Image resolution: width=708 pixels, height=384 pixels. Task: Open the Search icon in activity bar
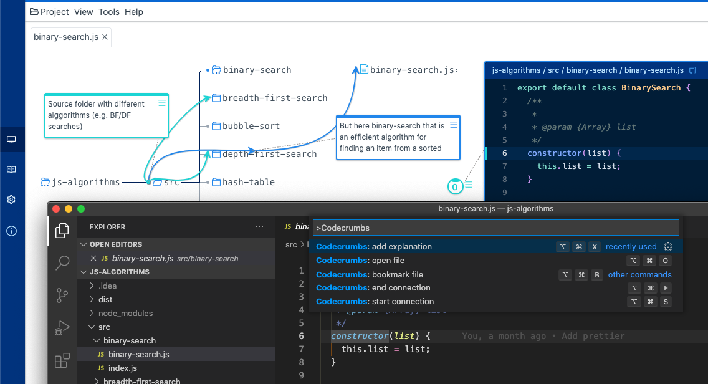click(x=62, y=263)
